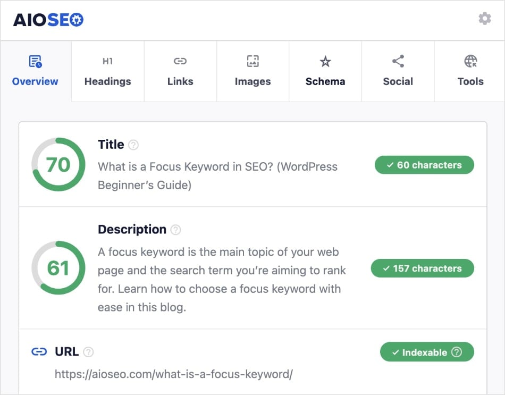This screenshot has height=395, width=505.
Task: Click the Schema star icon
Action: pyautogui.click(x=325, y=62)
